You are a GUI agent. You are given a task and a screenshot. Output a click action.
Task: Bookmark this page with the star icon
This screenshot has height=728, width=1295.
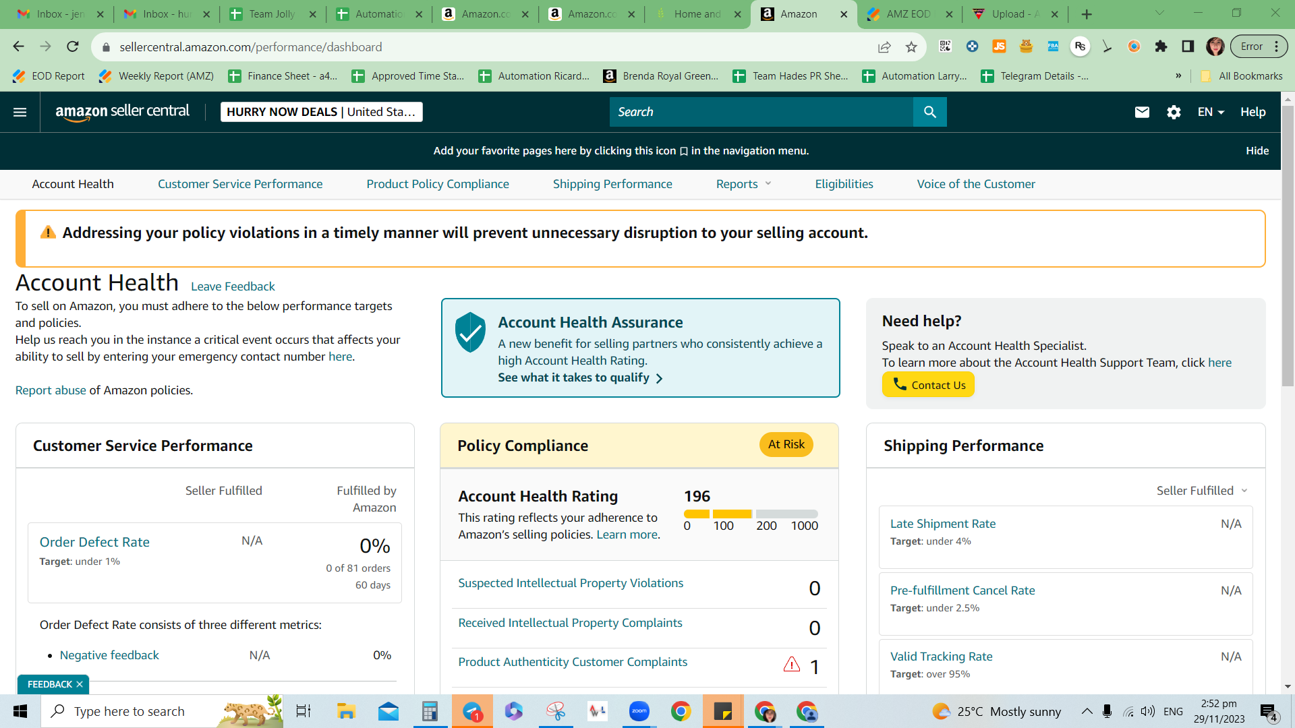911,47
